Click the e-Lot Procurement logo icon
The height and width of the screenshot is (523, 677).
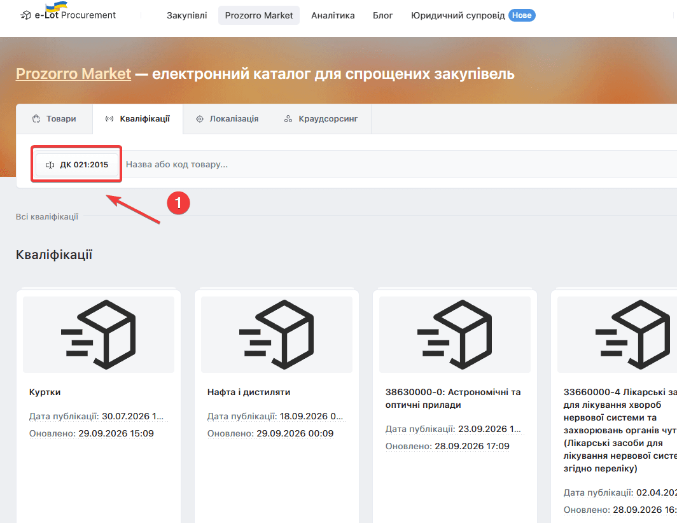pyautogui.click(x=25, y=15)
